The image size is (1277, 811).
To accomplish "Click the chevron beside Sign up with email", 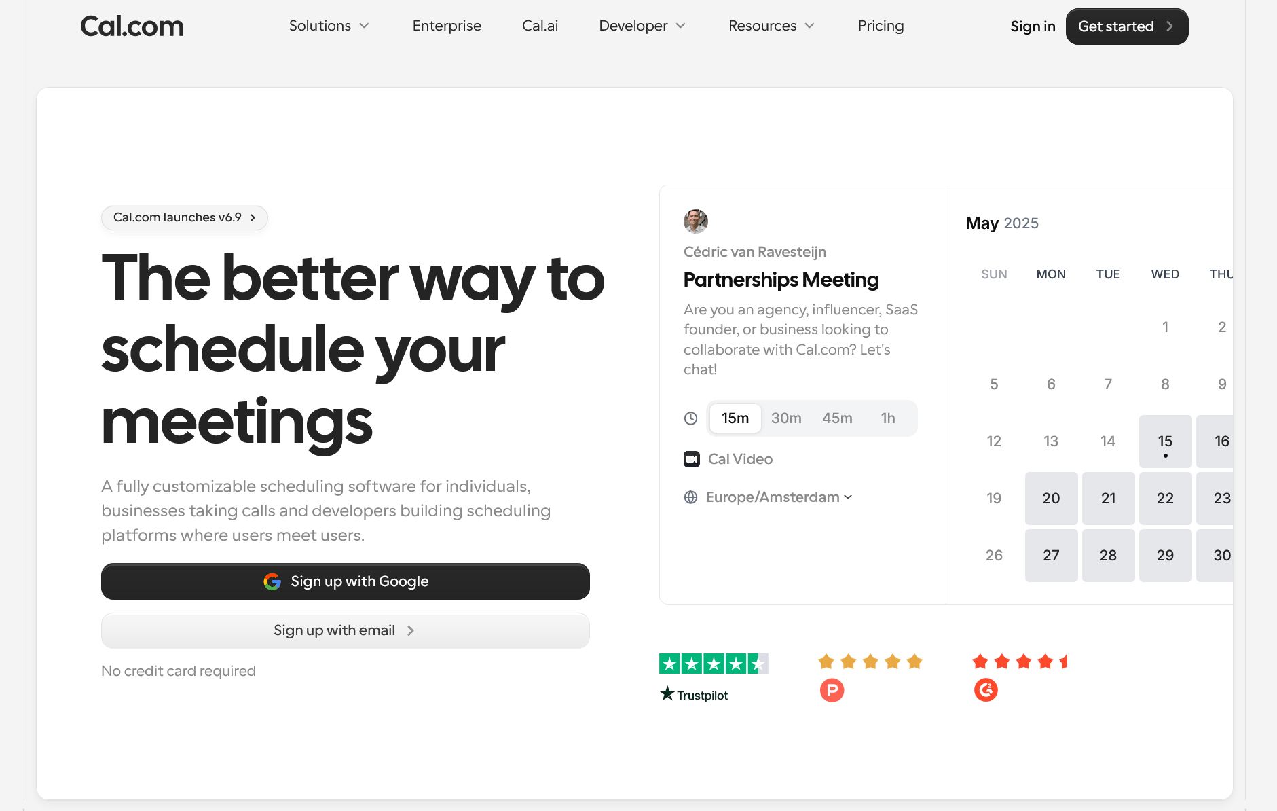I will pyautogui.click(x=410, y=631).
